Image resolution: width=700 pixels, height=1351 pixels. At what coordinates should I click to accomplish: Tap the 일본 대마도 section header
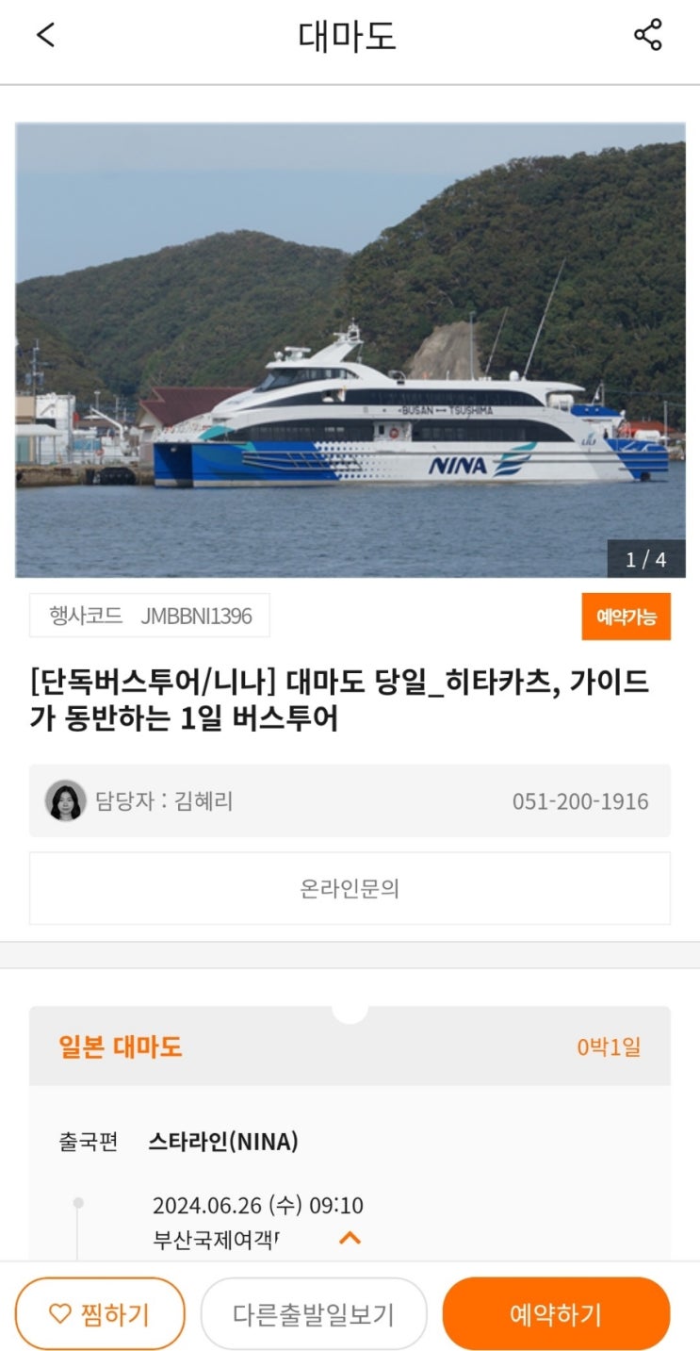point(121,1046)
